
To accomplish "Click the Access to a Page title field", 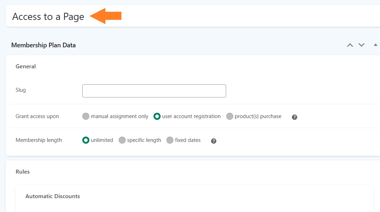I will click(193, 16).
